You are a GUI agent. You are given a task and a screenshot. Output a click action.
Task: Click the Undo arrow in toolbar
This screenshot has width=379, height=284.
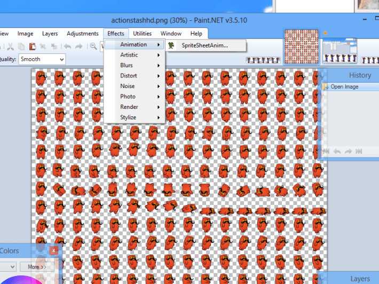pyautogui.click(x=68, y=46)
